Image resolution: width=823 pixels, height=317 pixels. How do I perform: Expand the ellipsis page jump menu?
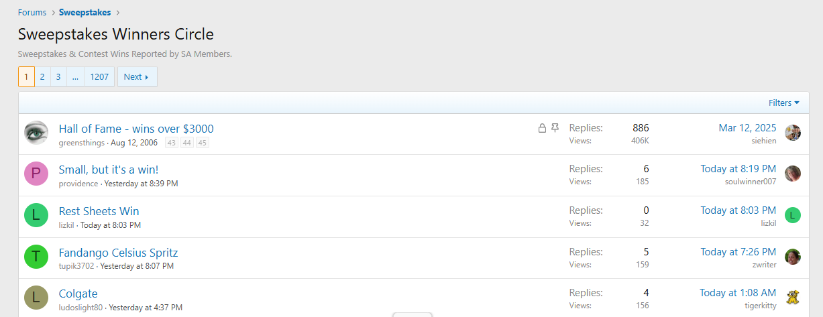(75, 77)
